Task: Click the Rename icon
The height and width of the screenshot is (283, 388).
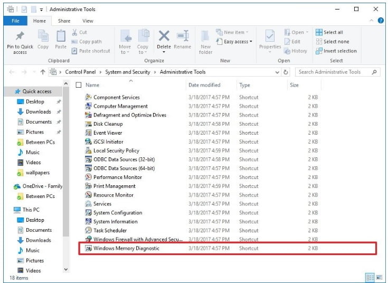Action: coord(183,36)
